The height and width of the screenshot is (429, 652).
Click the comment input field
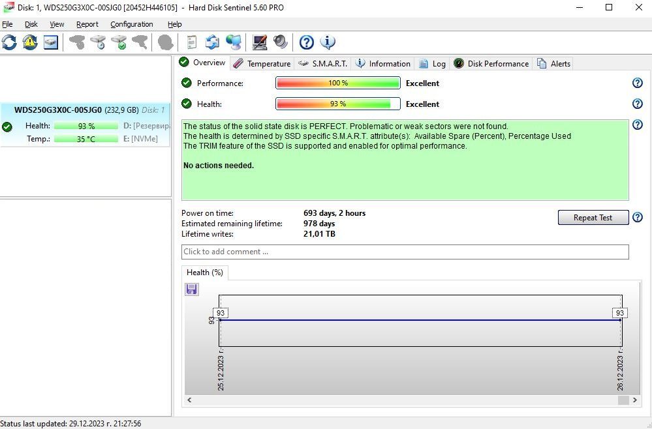point(405,252)
